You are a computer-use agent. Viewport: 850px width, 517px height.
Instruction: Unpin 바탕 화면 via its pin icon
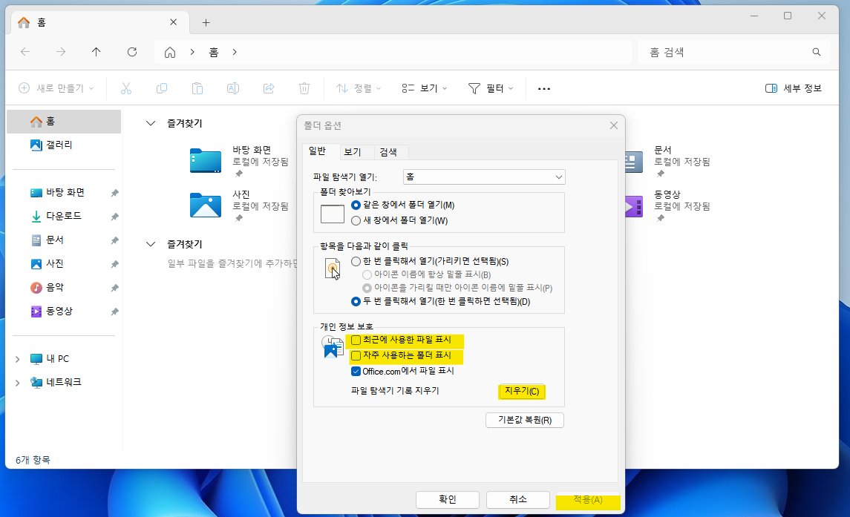(x=114, y=193)
